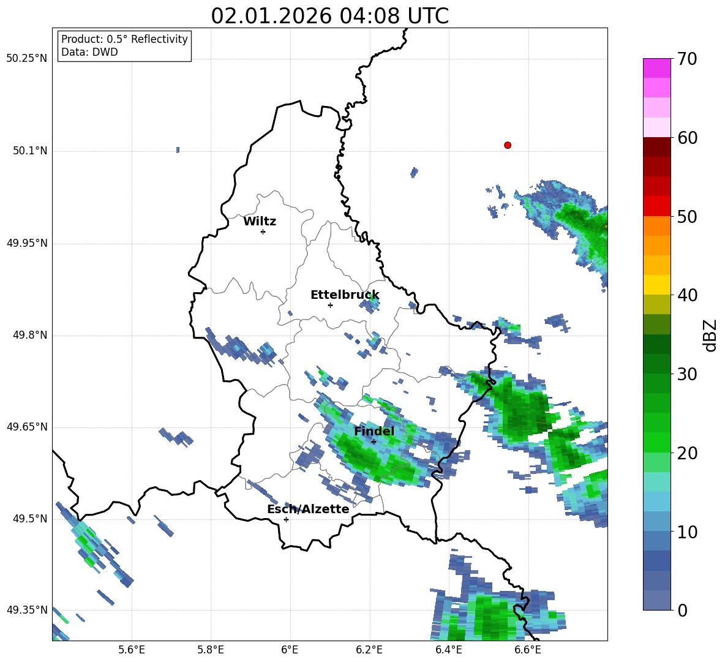Image resolution: width=725 pixels, height=662 pixels.
Task: Click the Wiltz cross marker
Action: click(263, 231)
